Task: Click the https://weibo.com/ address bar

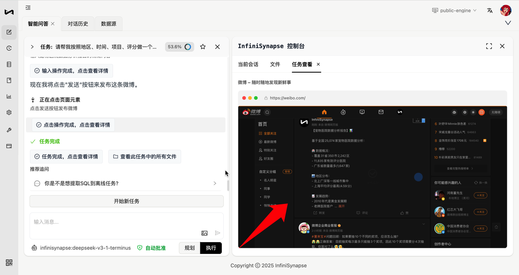Action: (x=287, y=98)
